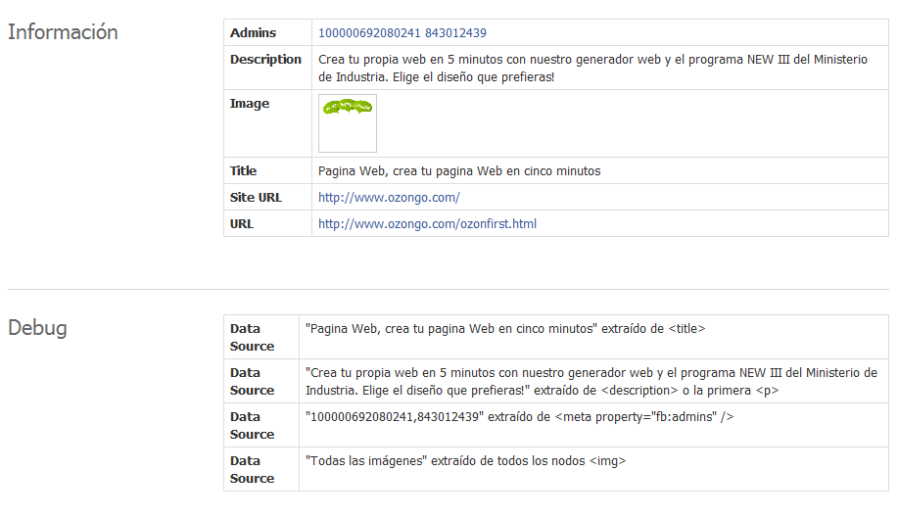This screenshot has height=518, width=898.
Task: Click the 'Debug' section heading
Action: (38, 328)
